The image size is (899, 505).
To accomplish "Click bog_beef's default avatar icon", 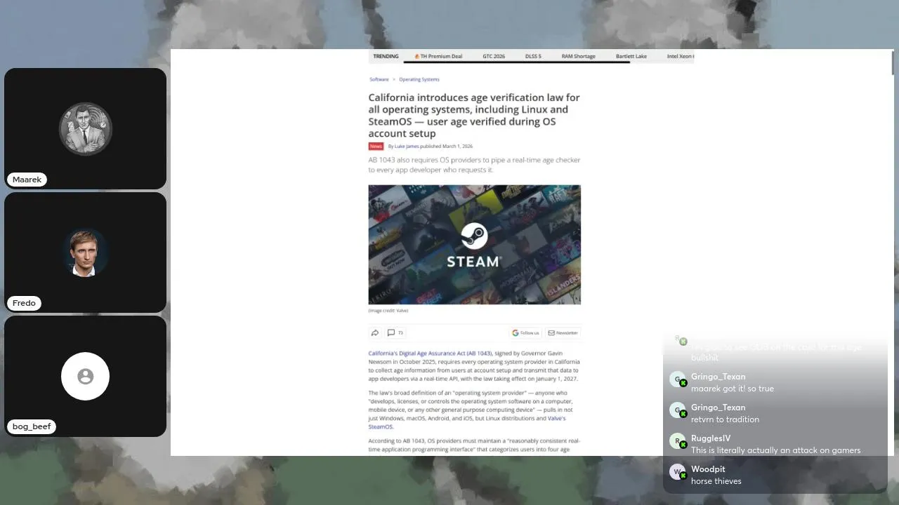I will point(86,377).
